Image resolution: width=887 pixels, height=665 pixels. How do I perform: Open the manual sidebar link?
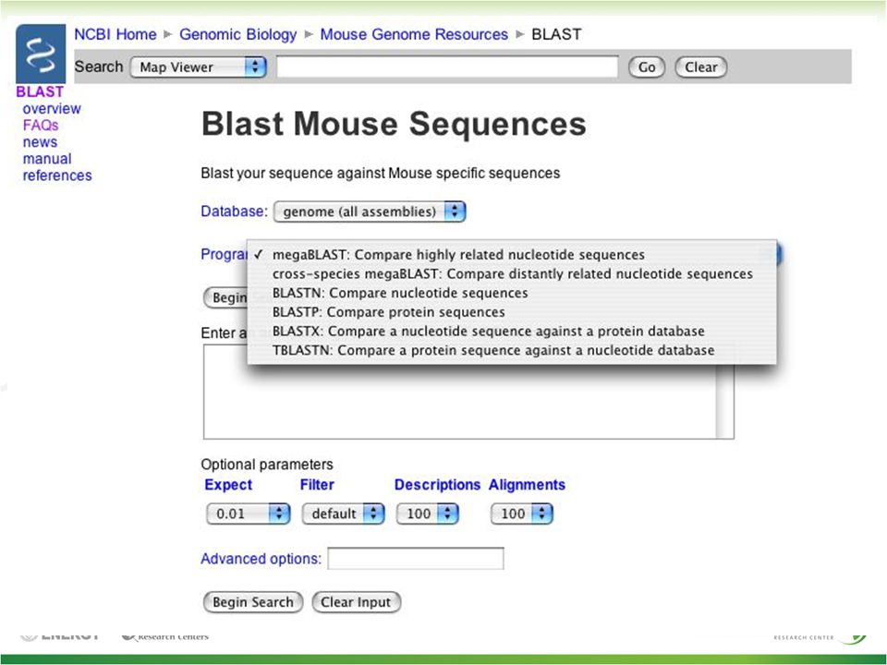pyautogui.click(x=47, y=159)
